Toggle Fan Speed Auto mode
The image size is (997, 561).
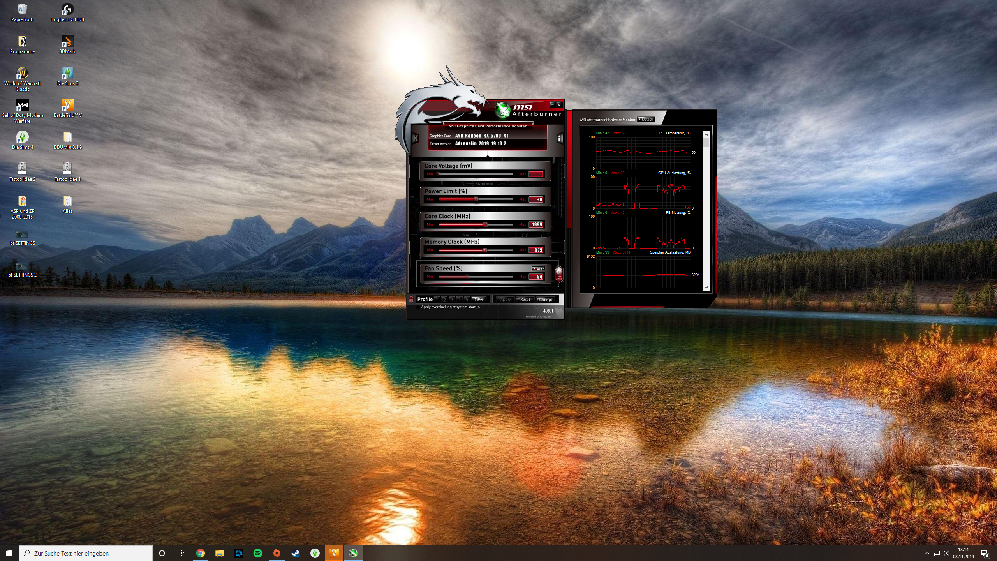[539, 269]
